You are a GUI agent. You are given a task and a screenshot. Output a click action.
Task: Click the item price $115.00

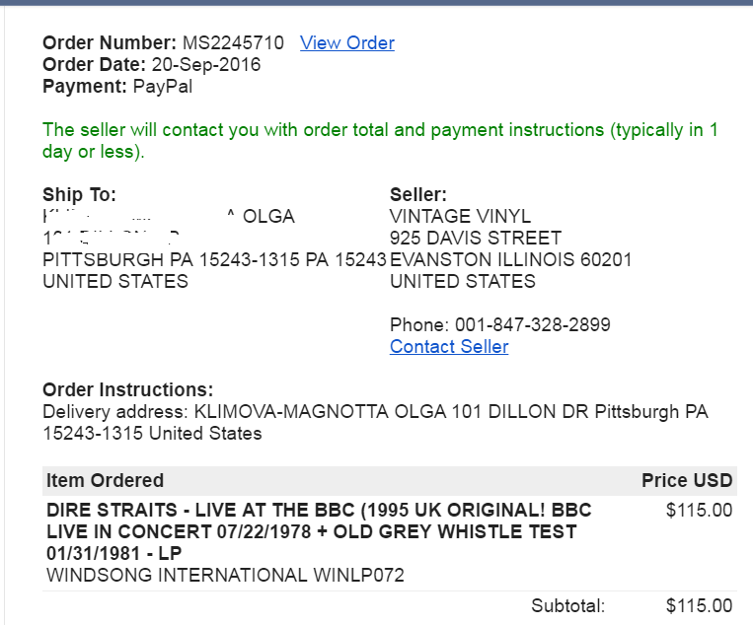(699, 511)
